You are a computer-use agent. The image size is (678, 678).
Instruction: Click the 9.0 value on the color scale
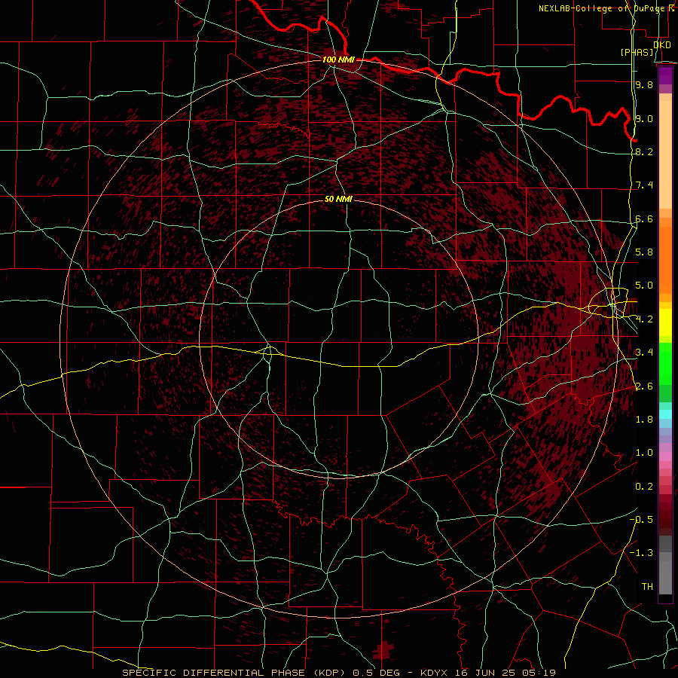(x=644, y=118)
